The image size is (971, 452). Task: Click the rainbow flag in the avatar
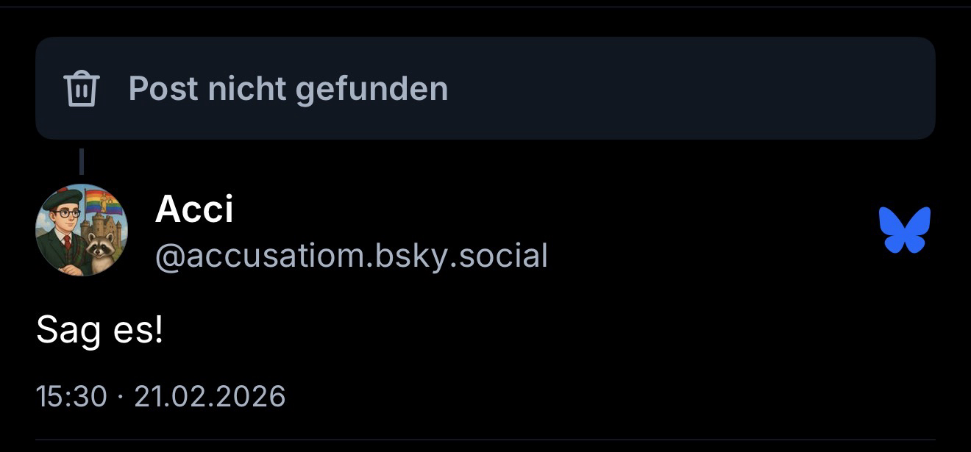tap(103, 204)
